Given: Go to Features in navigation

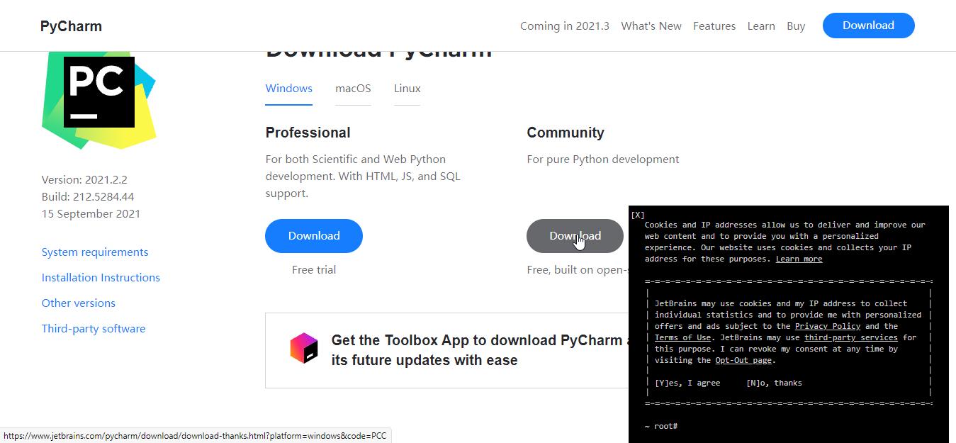Looking at the screenshot, I should [x=714, y=26].
